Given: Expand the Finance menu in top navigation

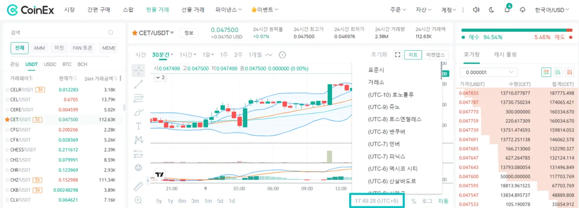Looking at the screenshot, I should [228, 10].
